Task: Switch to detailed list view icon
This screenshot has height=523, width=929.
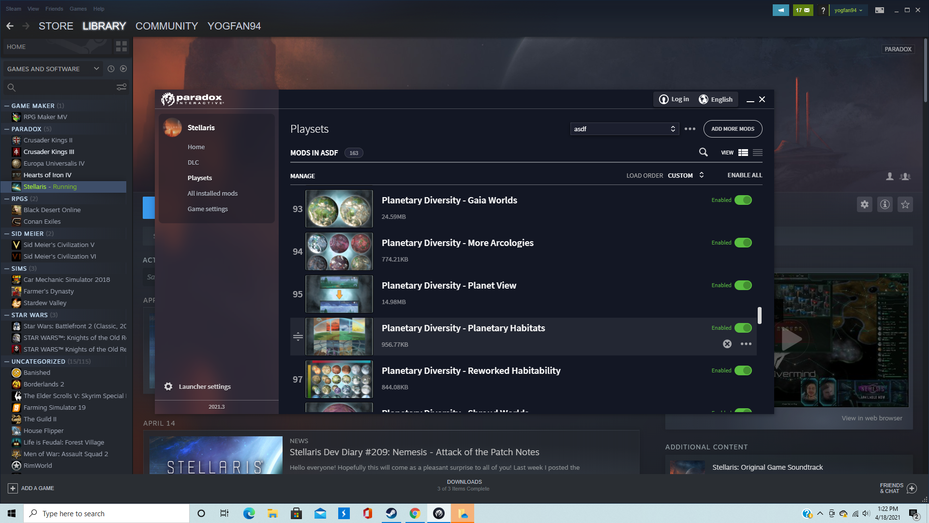Action: [743, 153]
